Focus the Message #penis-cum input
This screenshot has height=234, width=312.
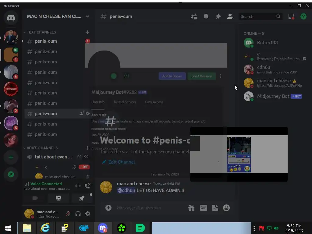click(x=149, y=208)
